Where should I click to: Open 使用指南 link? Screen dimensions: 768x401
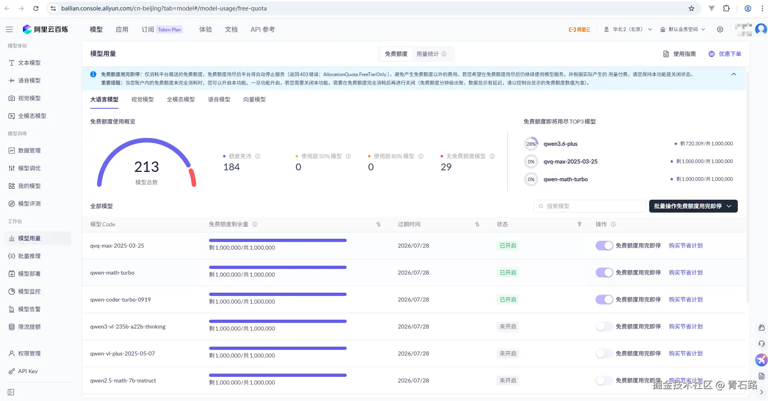[679, 54]
